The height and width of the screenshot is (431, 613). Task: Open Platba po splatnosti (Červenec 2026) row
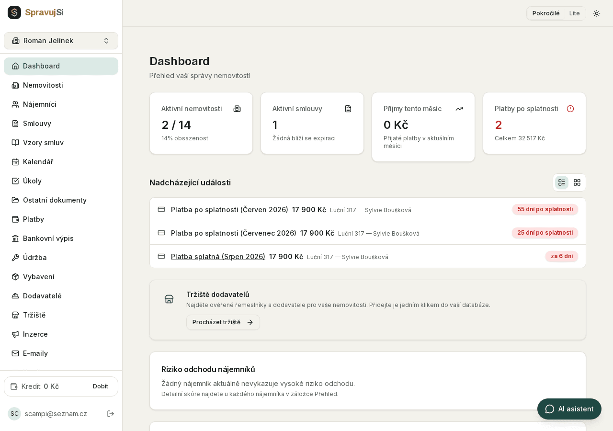[x=368, y=233]
